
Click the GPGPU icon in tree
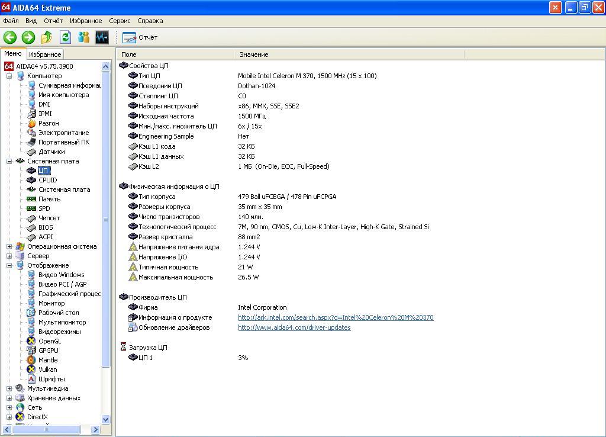pyautogui.click(x=31, y=351)
